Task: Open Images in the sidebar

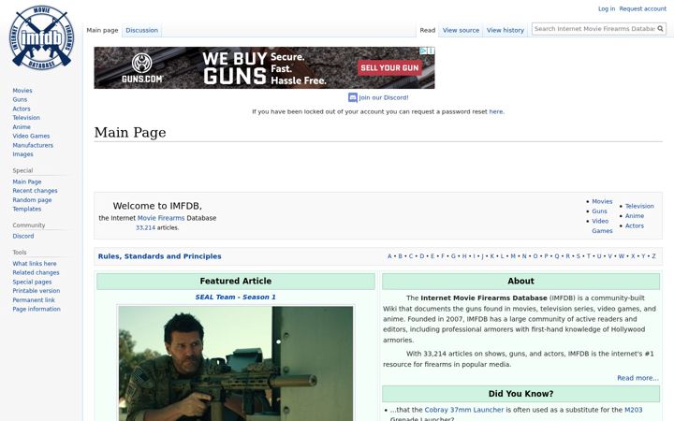Action: [x=22, y=153]
